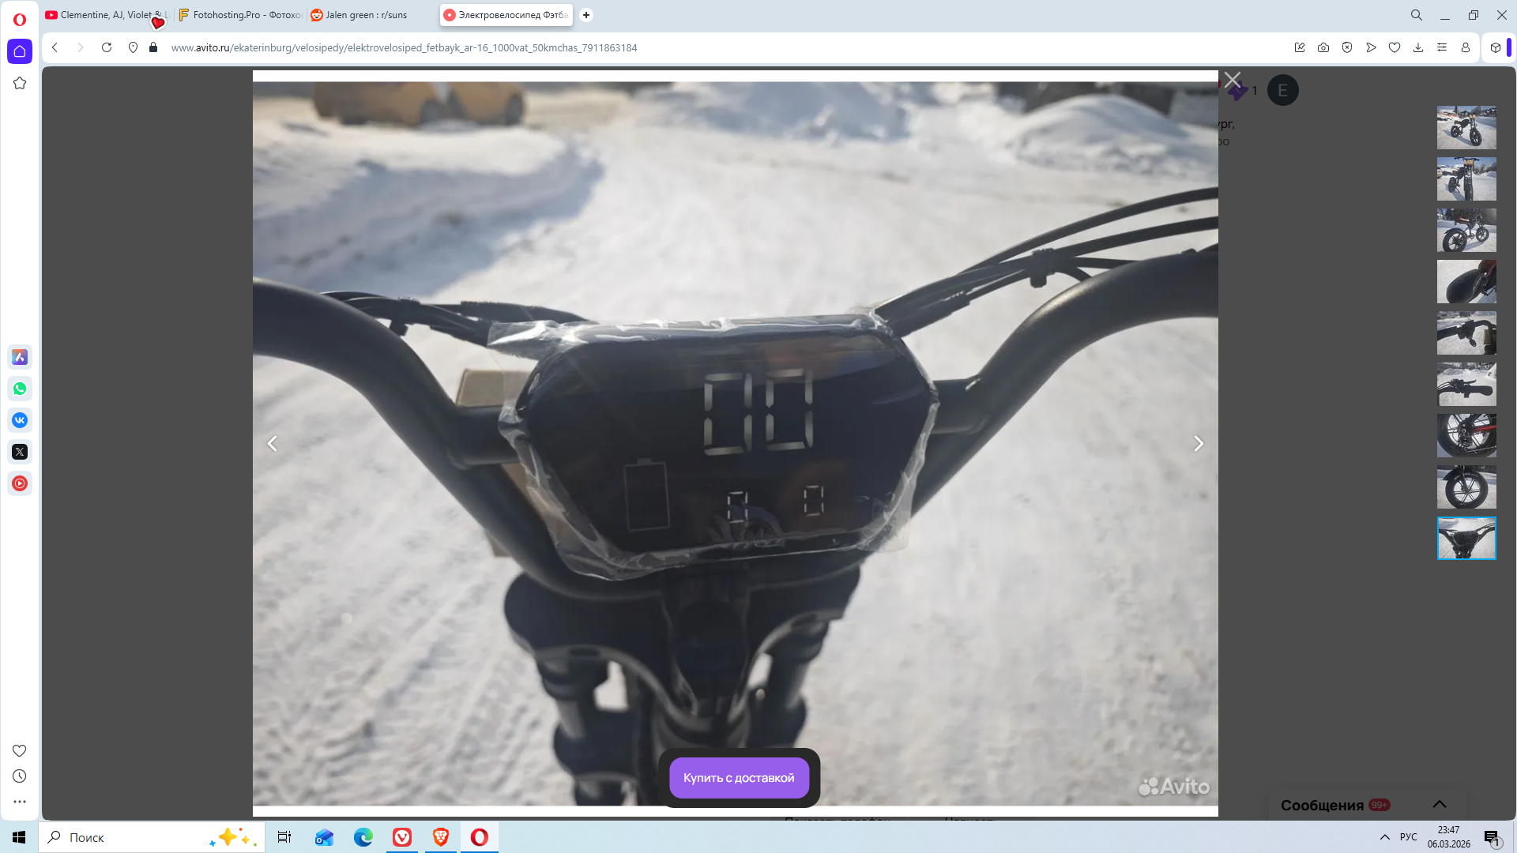Open WhatsApp in Opera sidebar

(x=20, y=389)
